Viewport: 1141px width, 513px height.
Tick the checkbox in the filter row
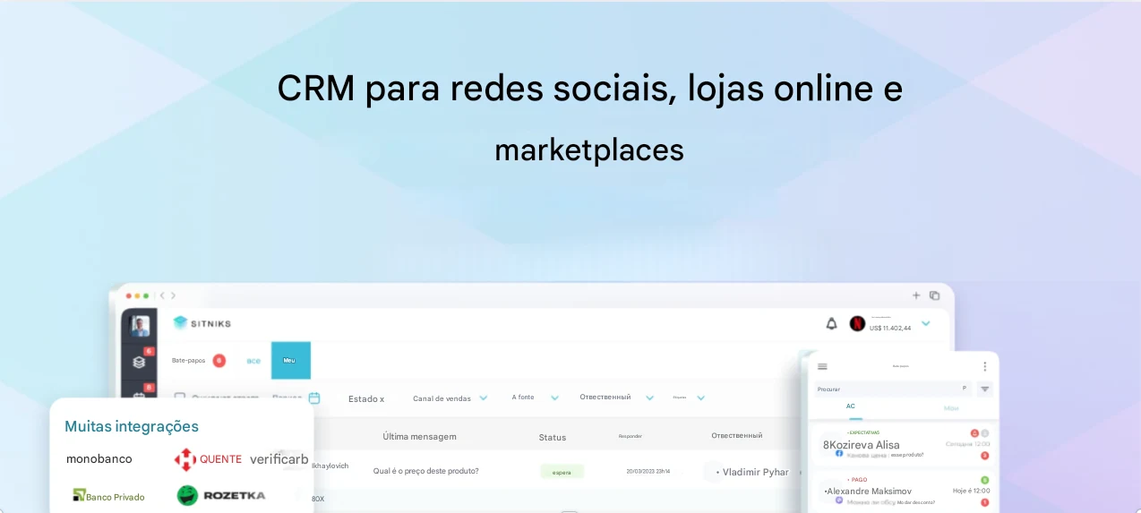[x=180, y=398]
